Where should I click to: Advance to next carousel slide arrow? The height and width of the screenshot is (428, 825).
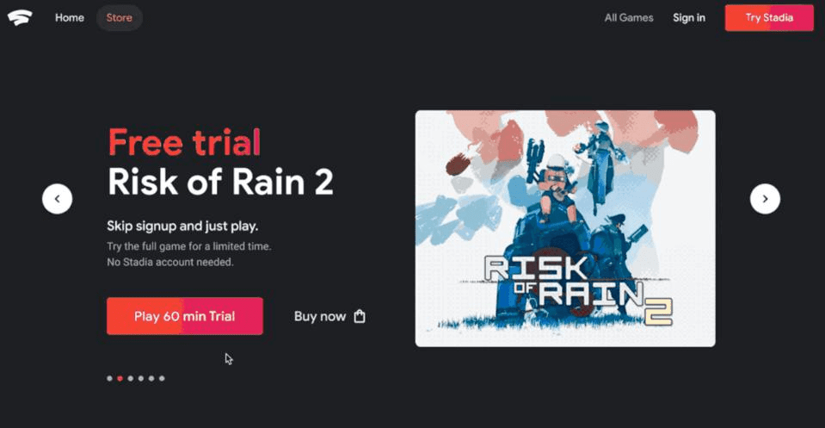(x=765, y=199)
